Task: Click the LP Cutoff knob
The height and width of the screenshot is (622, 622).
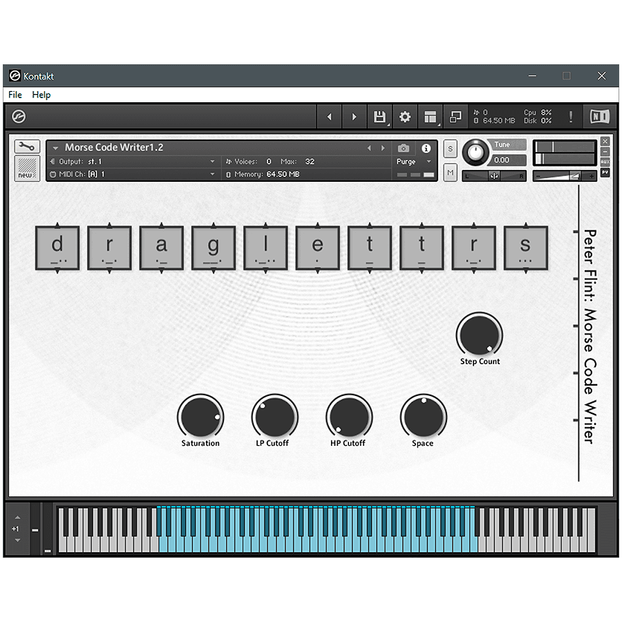Action: (x=274, y=416)
